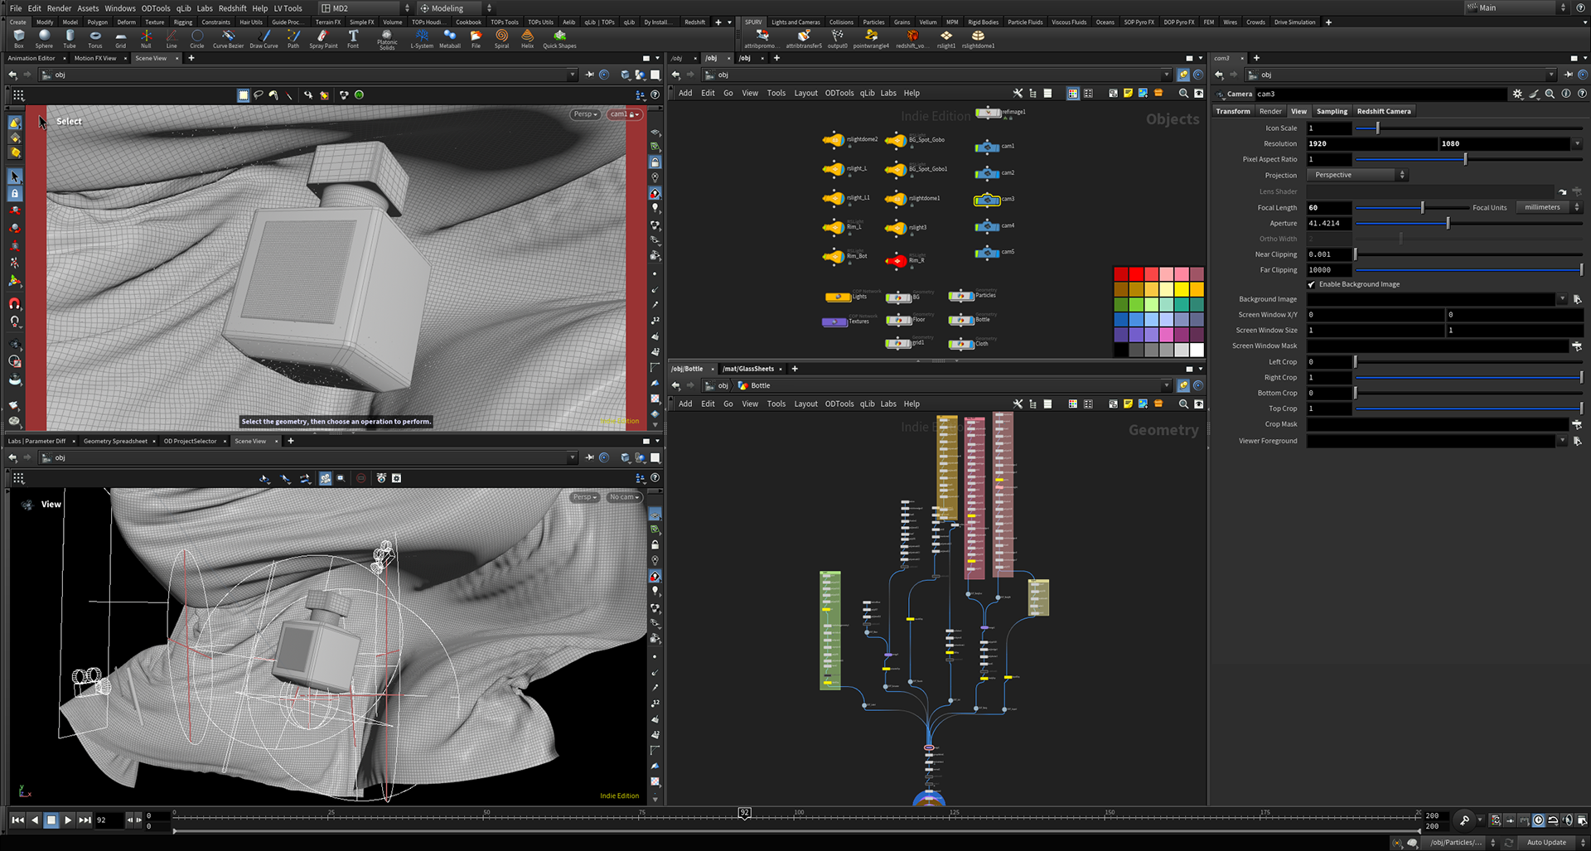1591x851 pixels.
Task: Toggle the real time playback button
Action: (x=1538, y=820)
